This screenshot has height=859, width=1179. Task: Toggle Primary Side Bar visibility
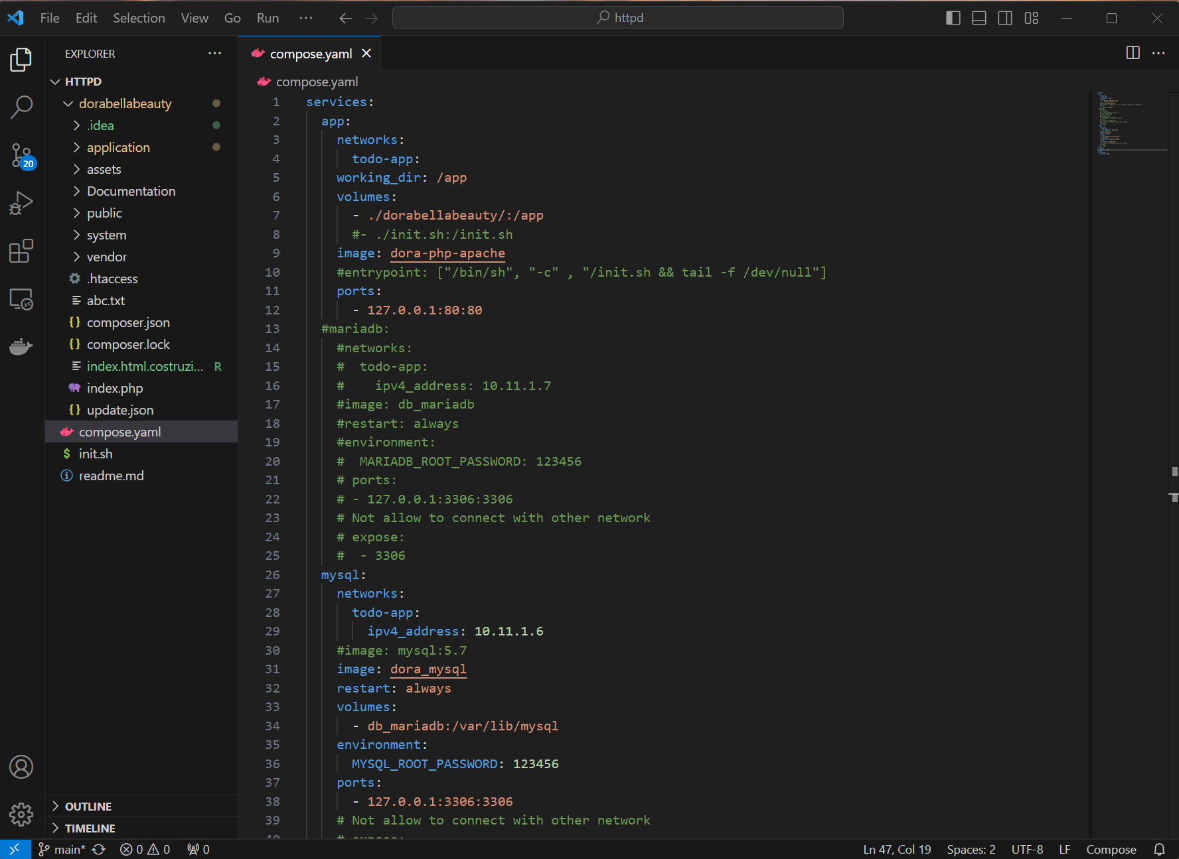[x=953, y=18]
